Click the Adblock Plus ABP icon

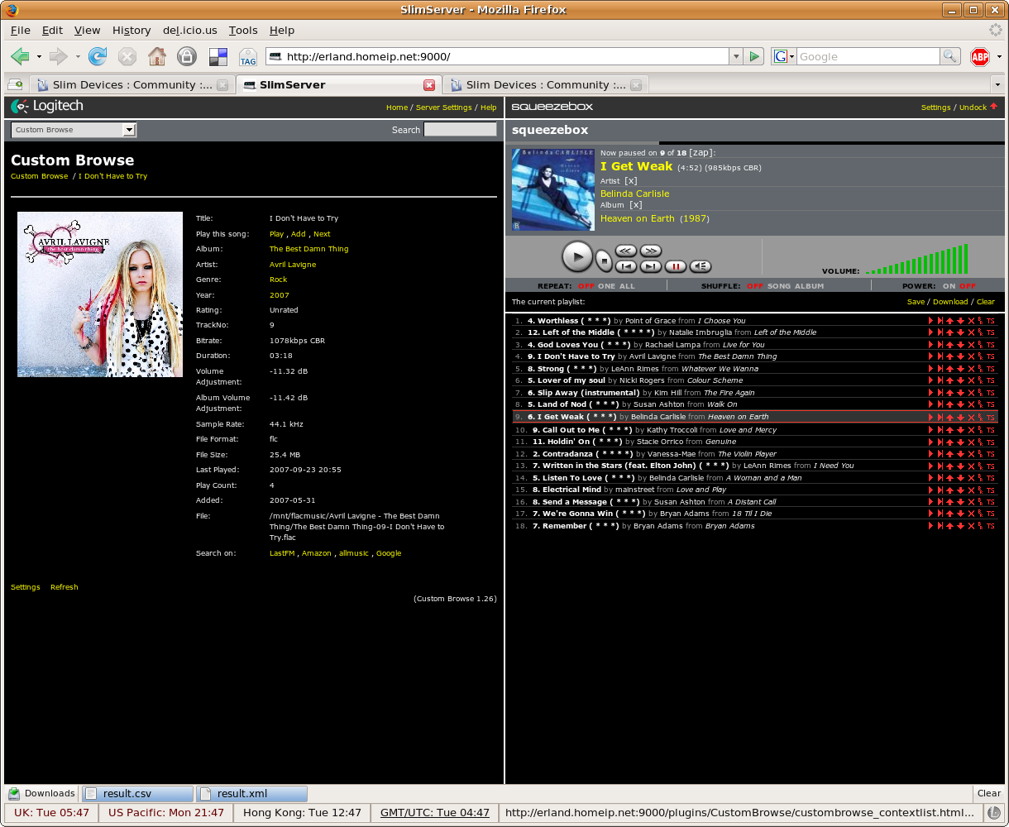tap(980, 57)
